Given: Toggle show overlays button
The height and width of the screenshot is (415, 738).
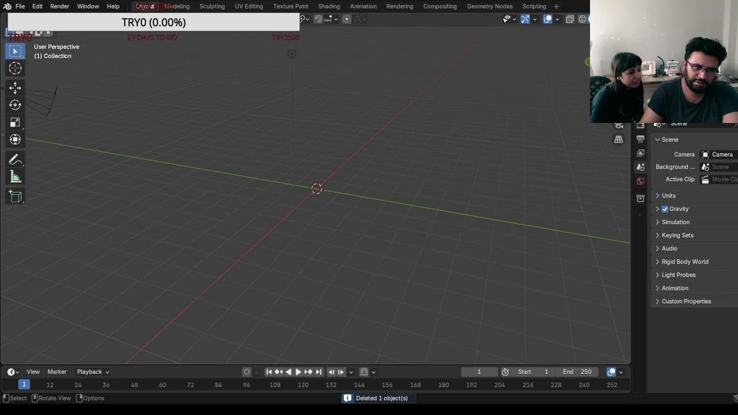Looking at the screenshot, I should (548, 19).
